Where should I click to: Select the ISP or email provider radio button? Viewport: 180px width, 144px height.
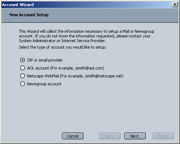coord(22,60)
